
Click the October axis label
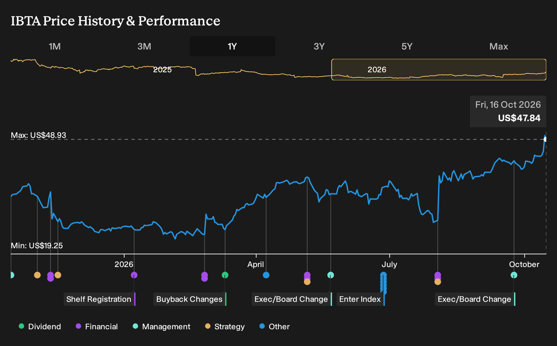pyautogui.click(x=524, y=264)
